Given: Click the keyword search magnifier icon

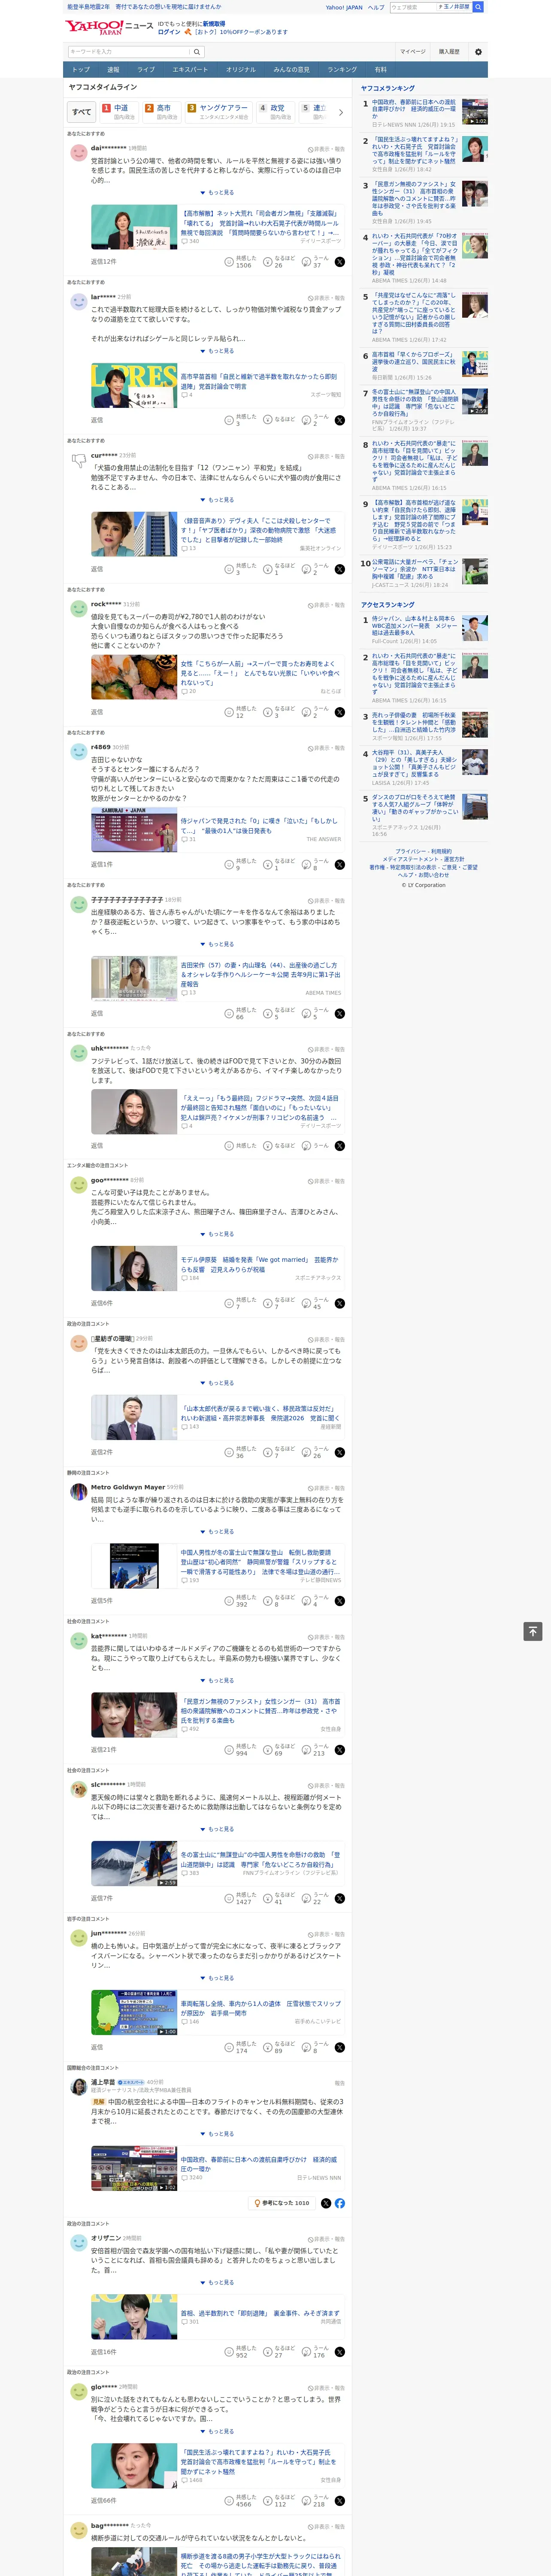Looking at the screenshot, I should click(x=197, y=52).
